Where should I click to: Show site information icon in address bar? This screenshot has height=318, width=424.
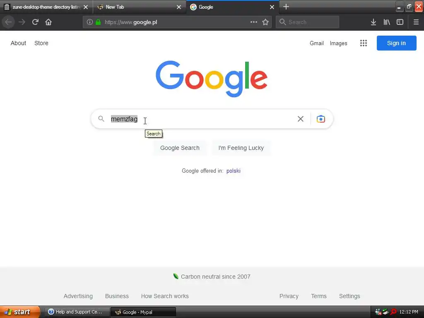pos(90,22)
